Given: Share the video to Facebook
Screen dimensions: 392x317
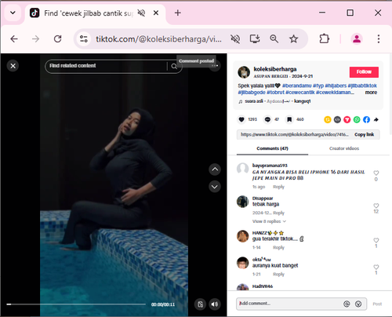Looking at the screenshot, I should point(366,119).
